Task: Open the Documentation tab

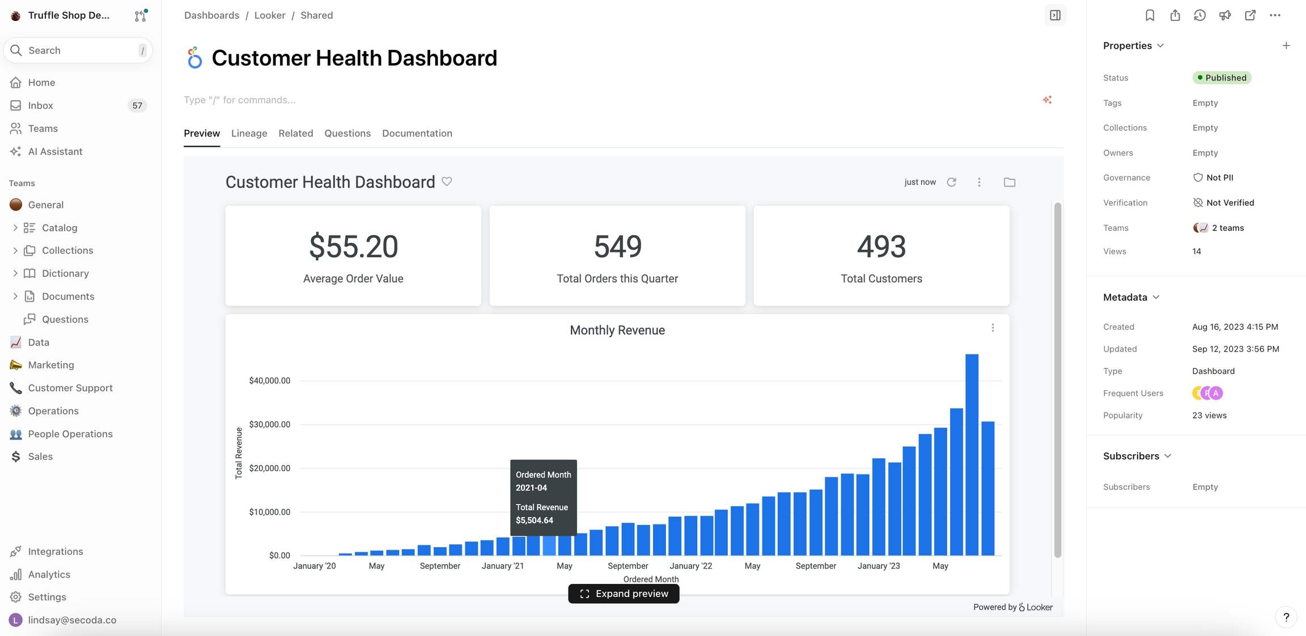Action: 417,133
